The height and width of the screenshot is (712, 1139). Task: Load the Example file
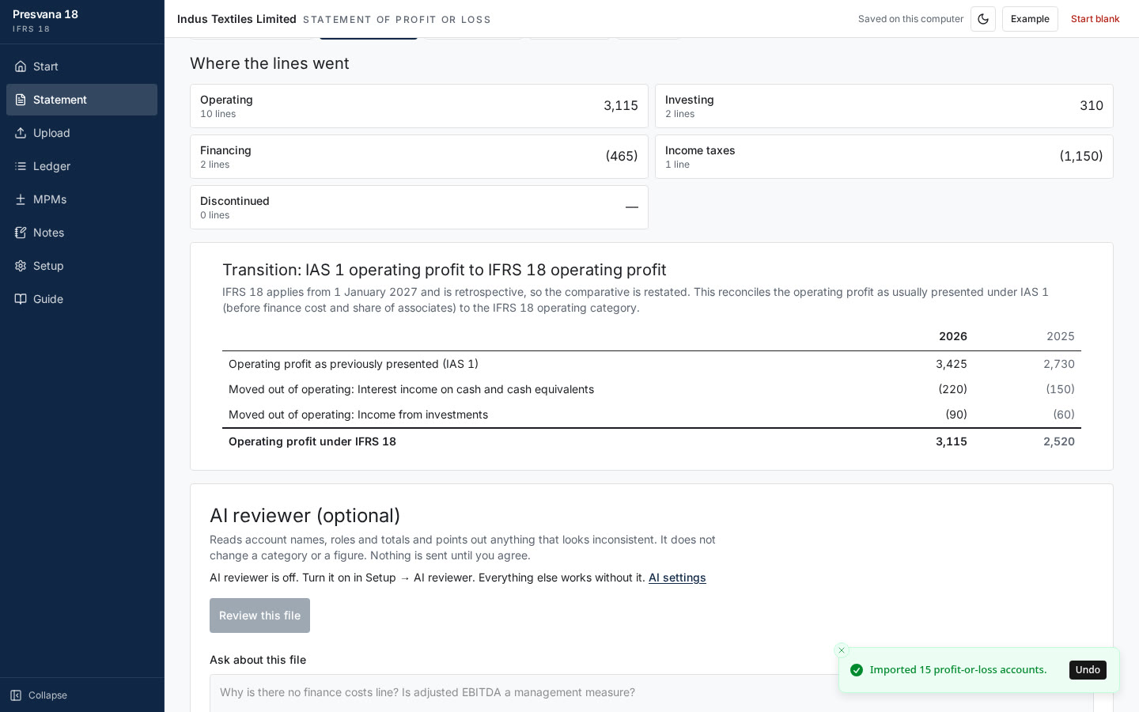tap(1030, 19)
